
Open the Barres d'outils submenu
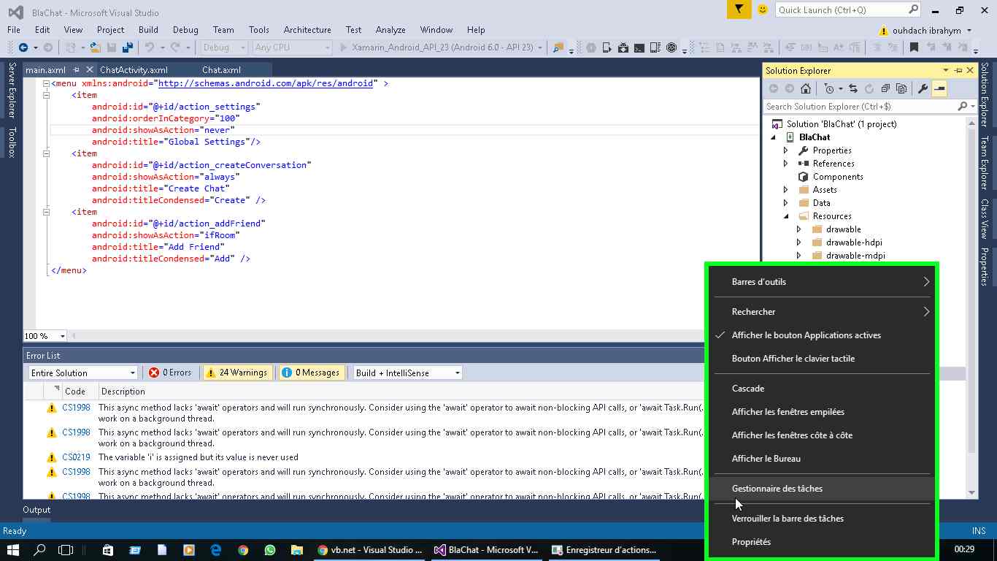823,282
